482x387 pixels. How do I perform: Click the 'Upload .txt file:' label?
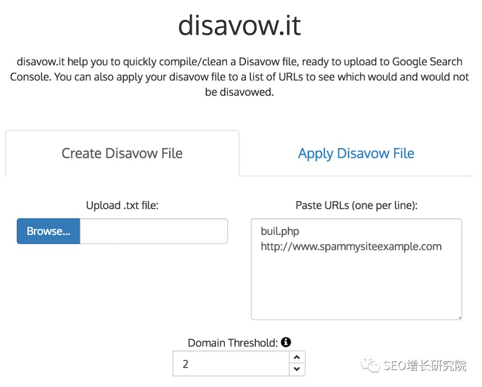coord(122,205)
